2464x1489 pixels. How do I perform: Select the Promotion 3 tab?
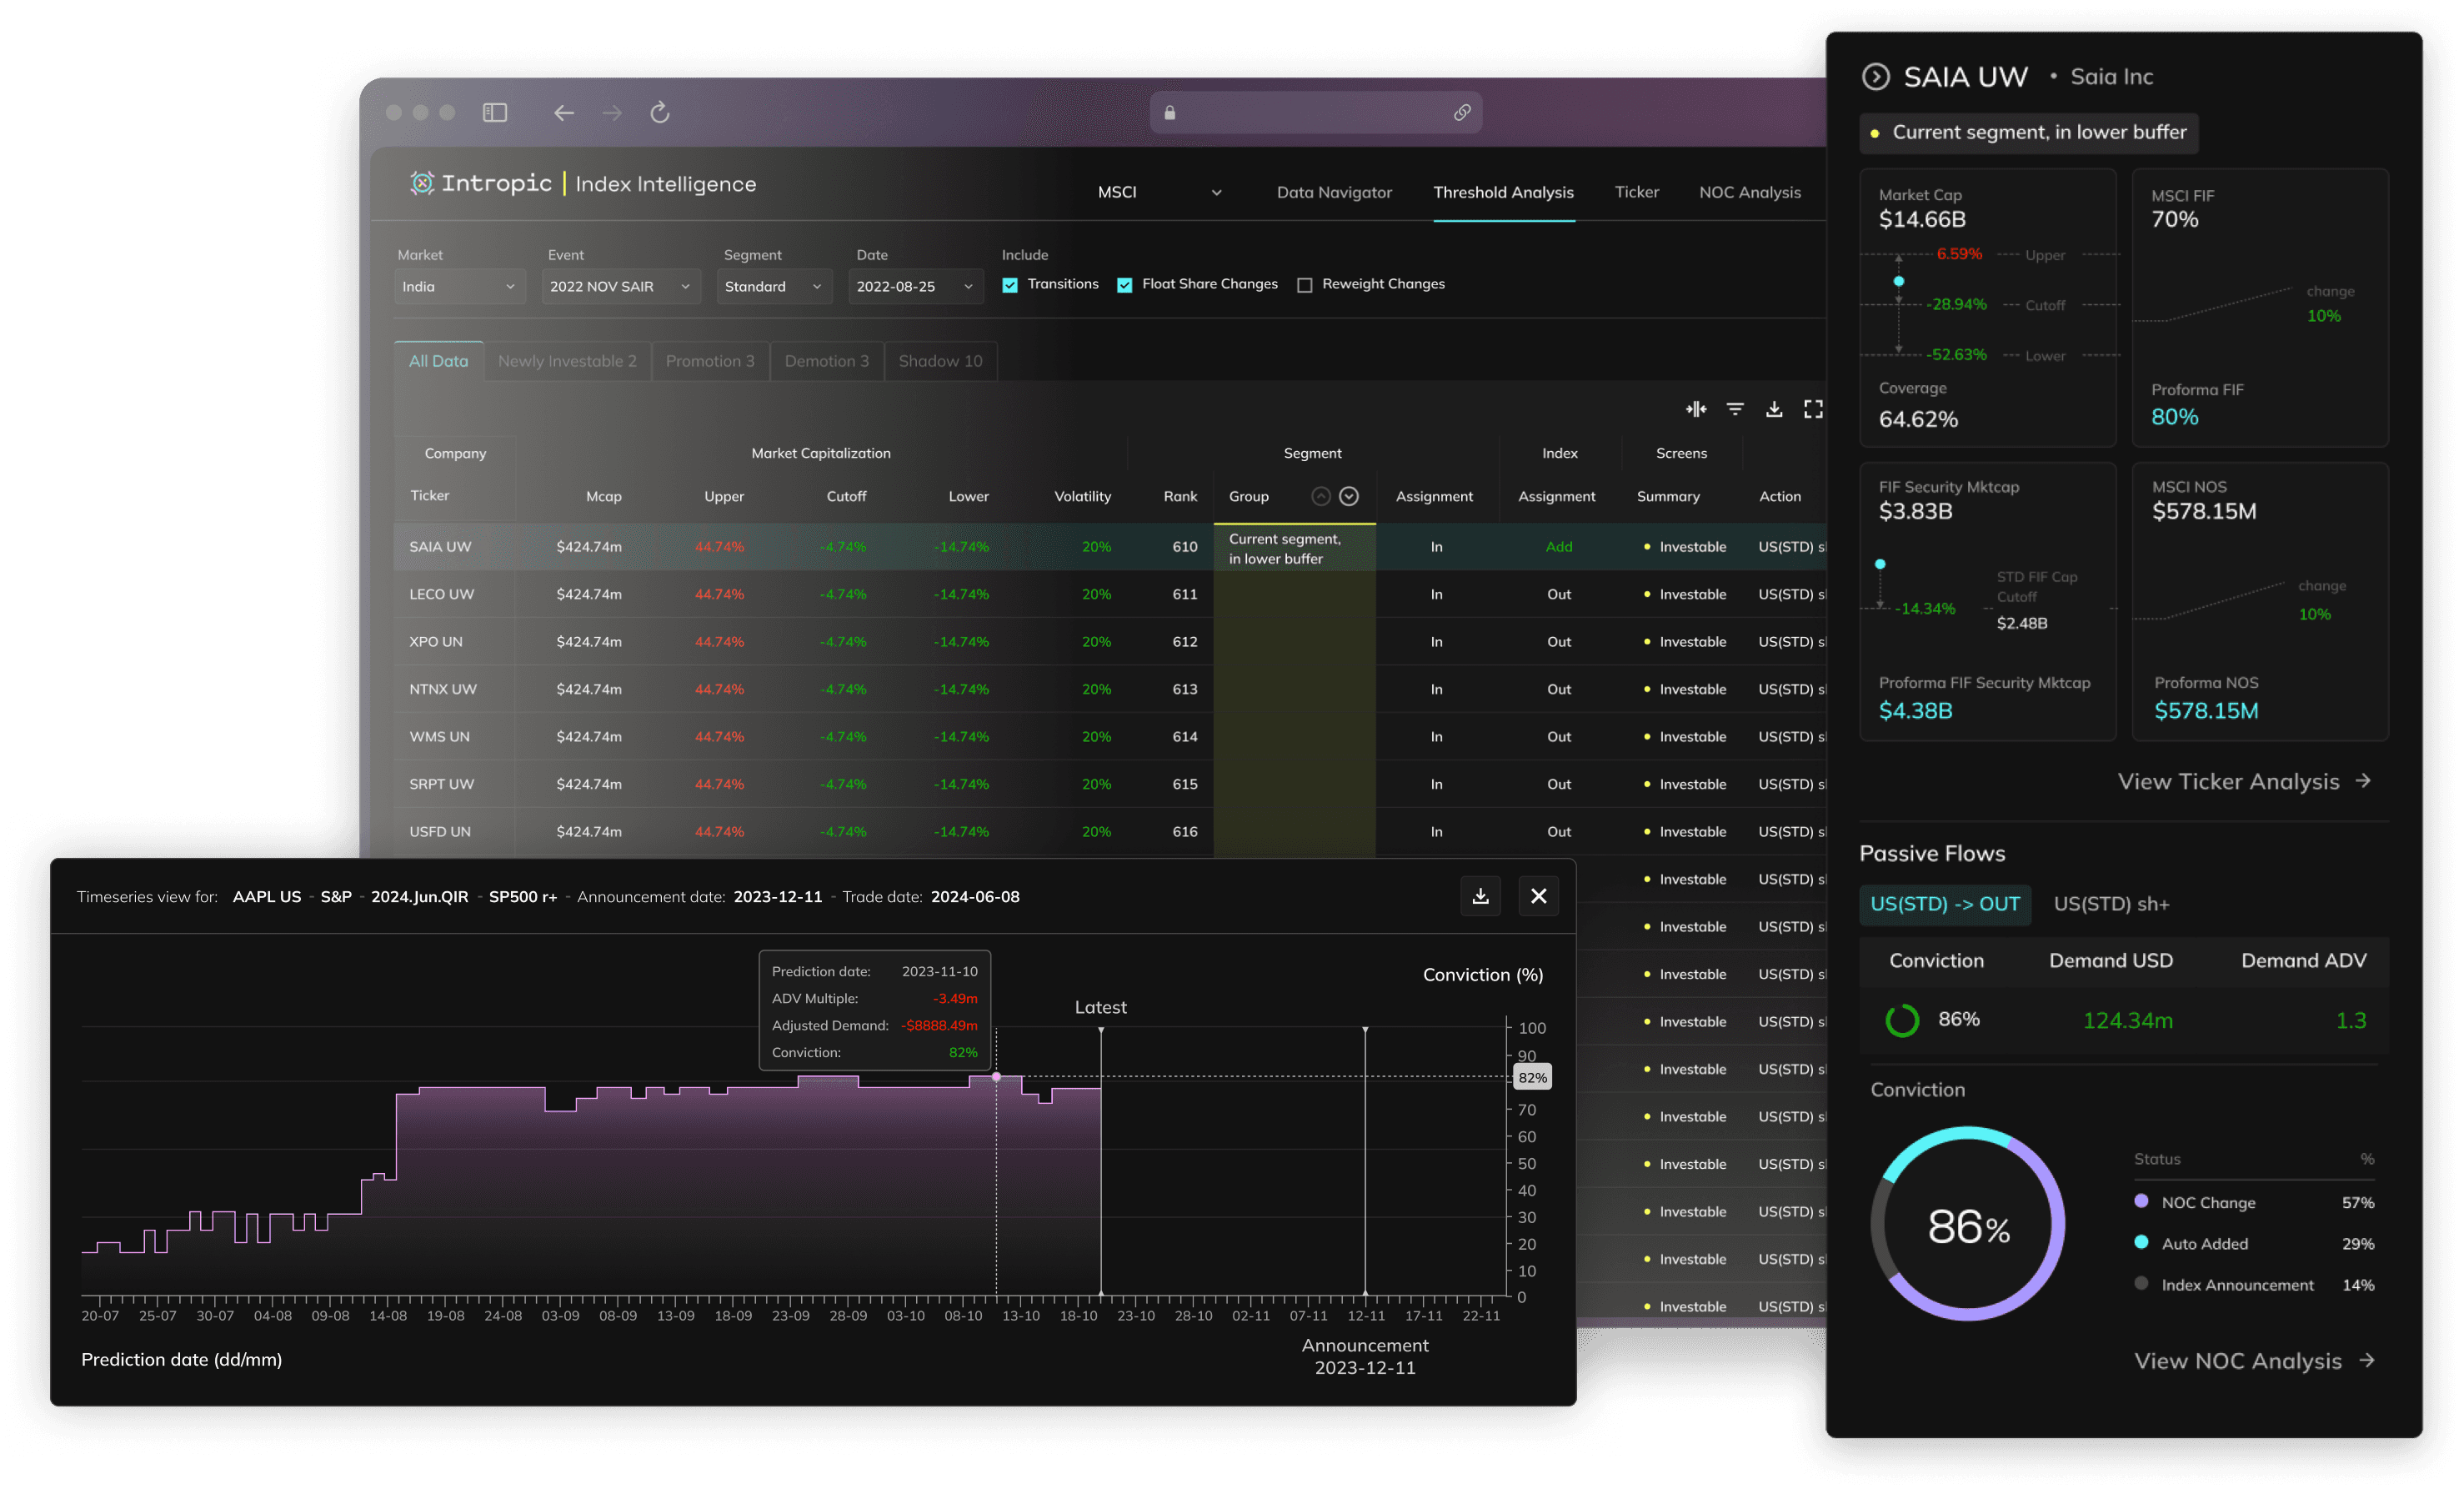[x=710, y=361]
